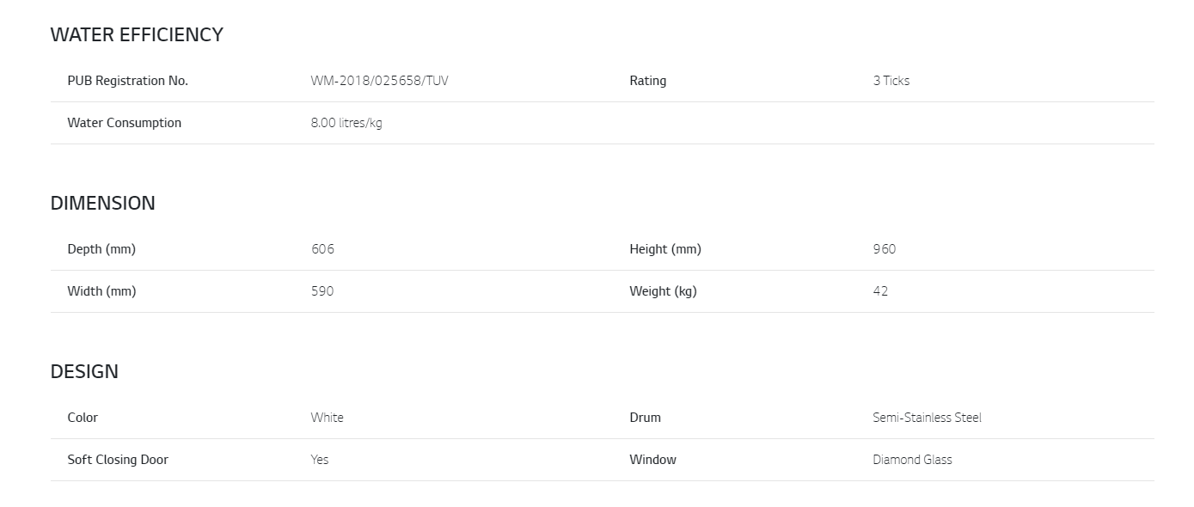The width and height of the screenshot is (1194, 507).
Task: Select the depth value 606
Action: coord(322,249)
